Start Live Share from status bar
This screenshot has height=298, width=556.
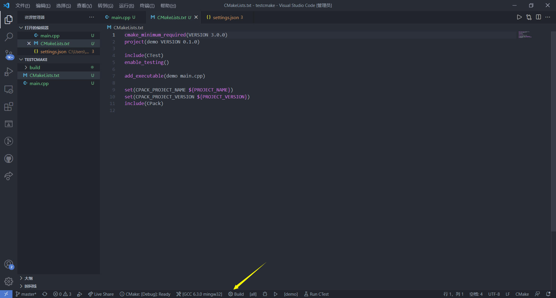[x=101, y=294]
